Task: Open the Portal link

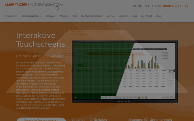Action: tap(149, 16)
